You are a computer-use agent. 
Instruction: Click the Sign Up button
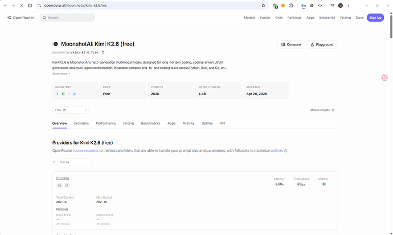click(375, 18)
